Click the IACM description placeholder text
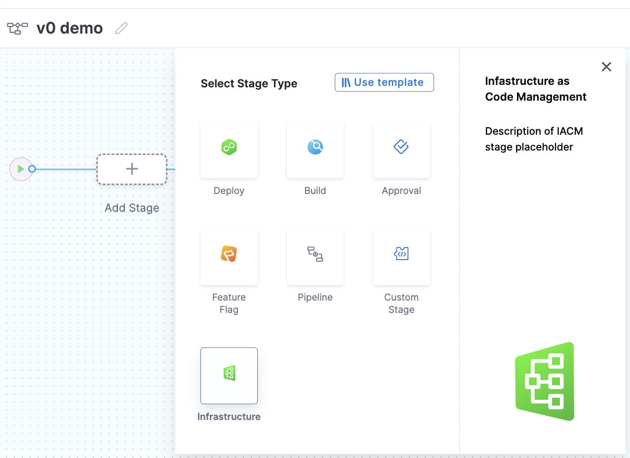The image size is (630, 458). click(534, 139)
